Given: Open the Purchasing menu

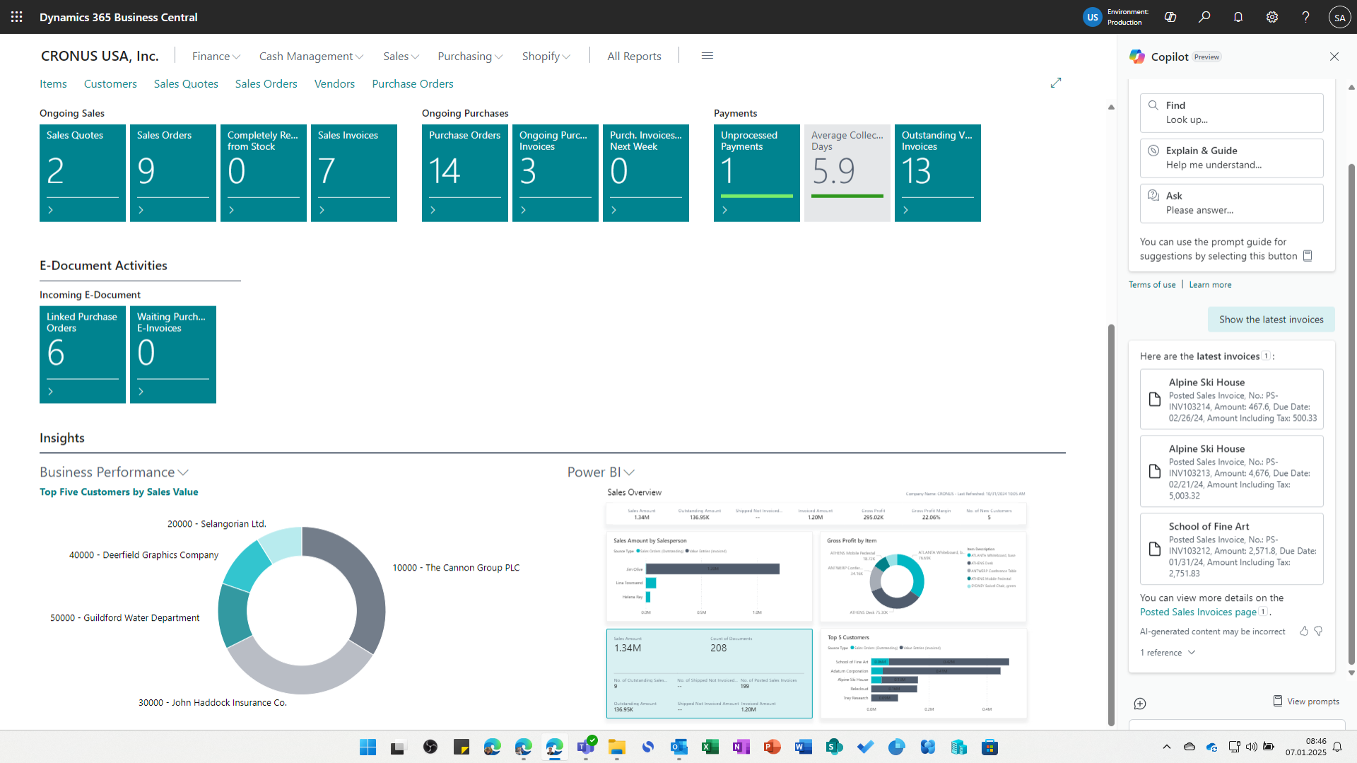Looking at the screenshot, I should click(x=470, y=56).
